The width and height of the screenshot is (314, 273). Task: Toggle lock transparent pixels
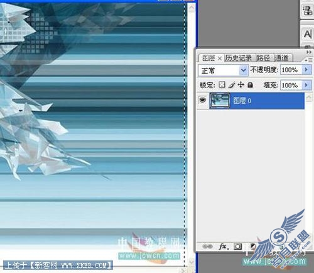222,84
